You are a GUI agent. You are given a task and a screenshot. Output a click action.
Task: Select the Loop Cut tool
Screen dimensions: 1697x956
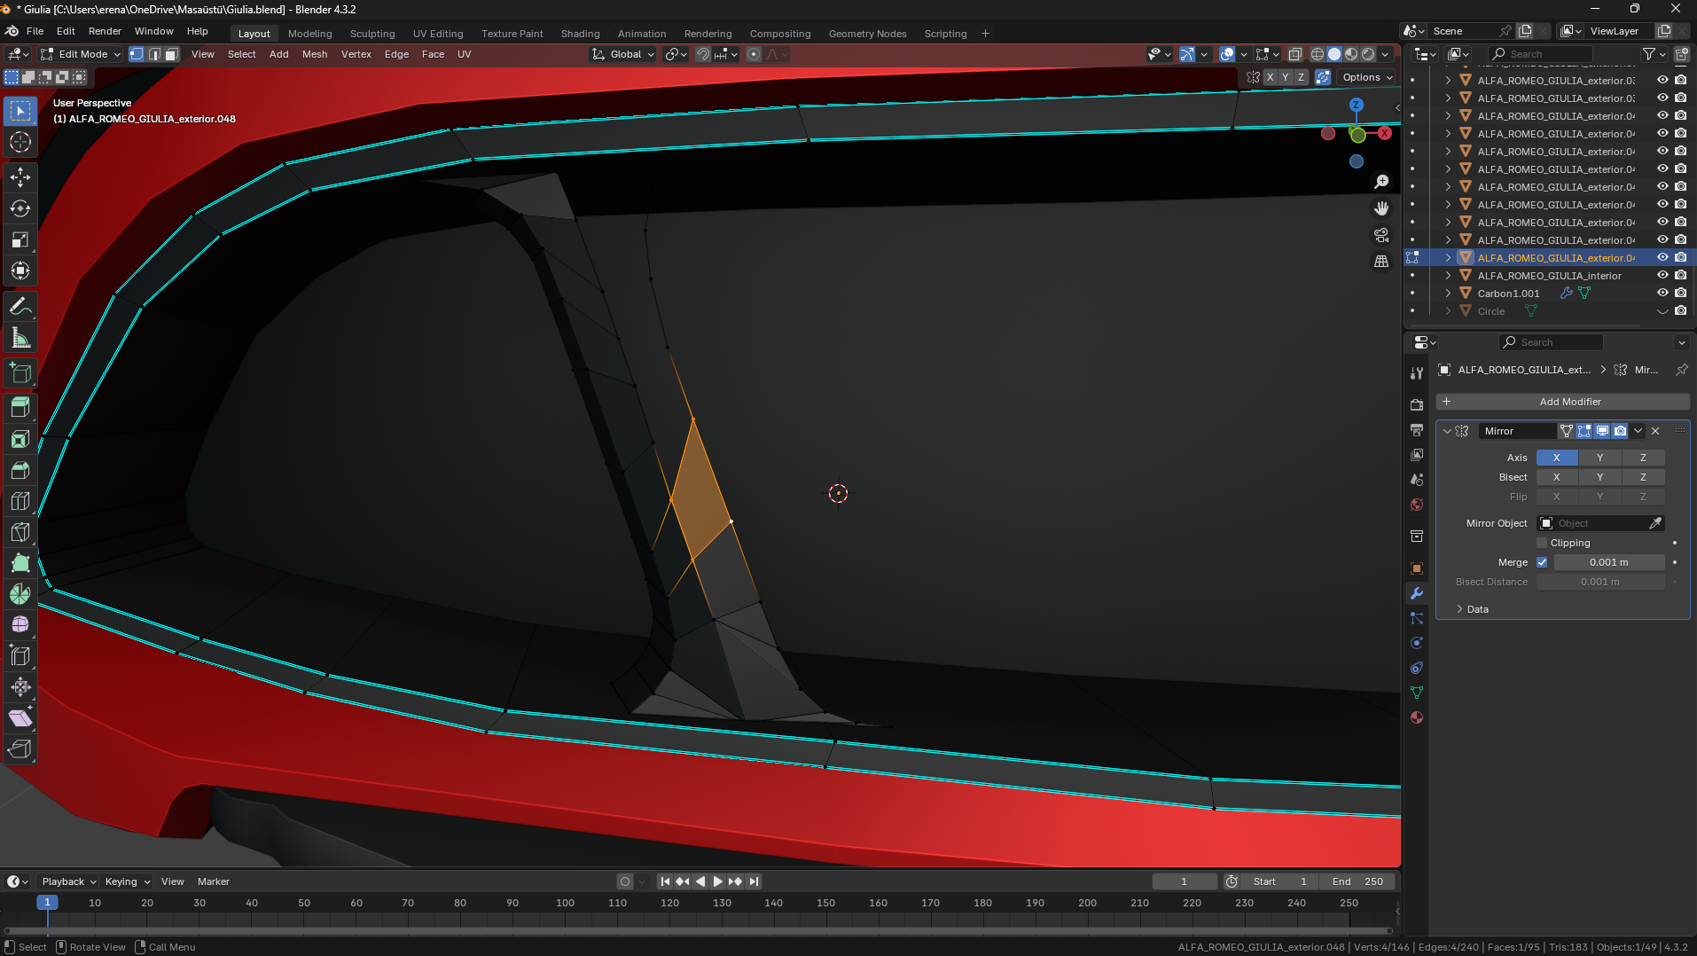point(20,501)
